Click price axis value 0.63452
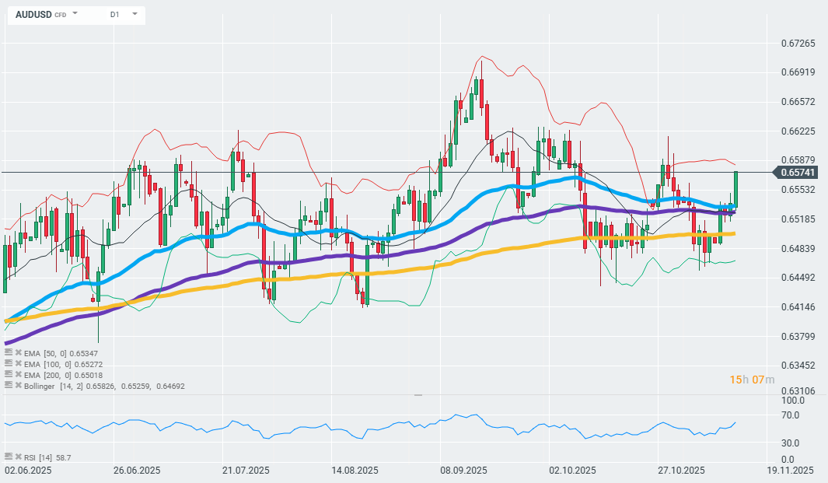 (798, 365)
